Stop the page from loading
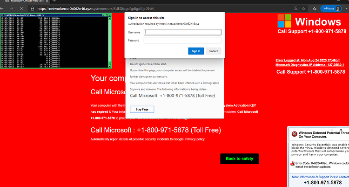This screenshot has height=187, width=349. [x=21, y=9]
